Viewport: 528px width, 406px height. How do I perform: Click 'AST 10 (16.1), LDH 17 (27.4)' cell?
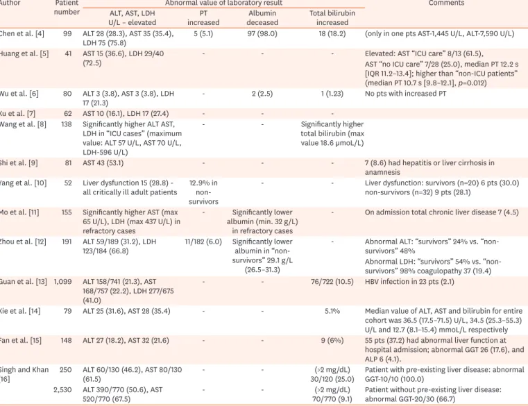coord(126,114)
